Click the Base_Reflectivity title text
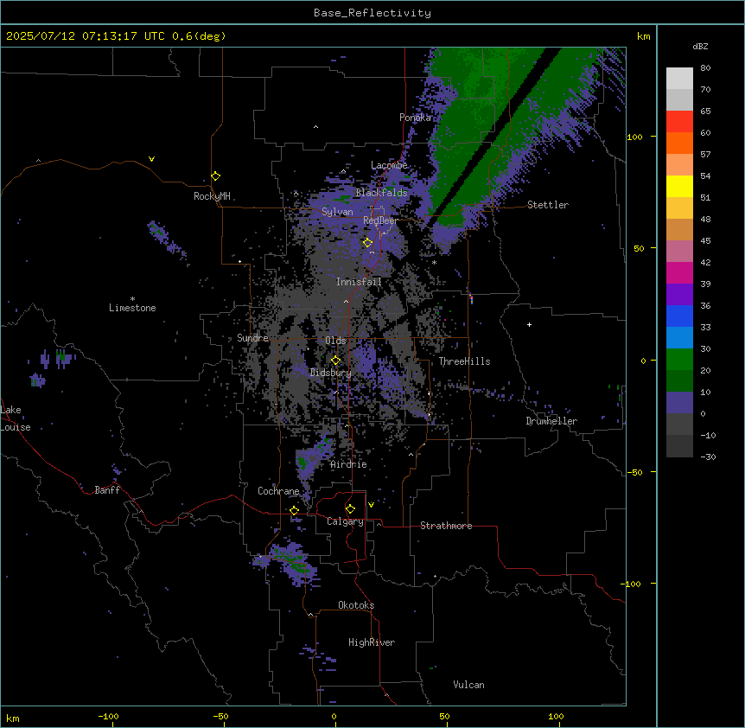Image resolution: width=745 pixels, height=728 pixels. (372, 13)
